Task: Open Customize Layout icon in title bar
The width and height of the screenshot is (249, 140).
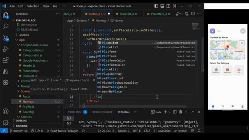Action: (x=175, y=6)
